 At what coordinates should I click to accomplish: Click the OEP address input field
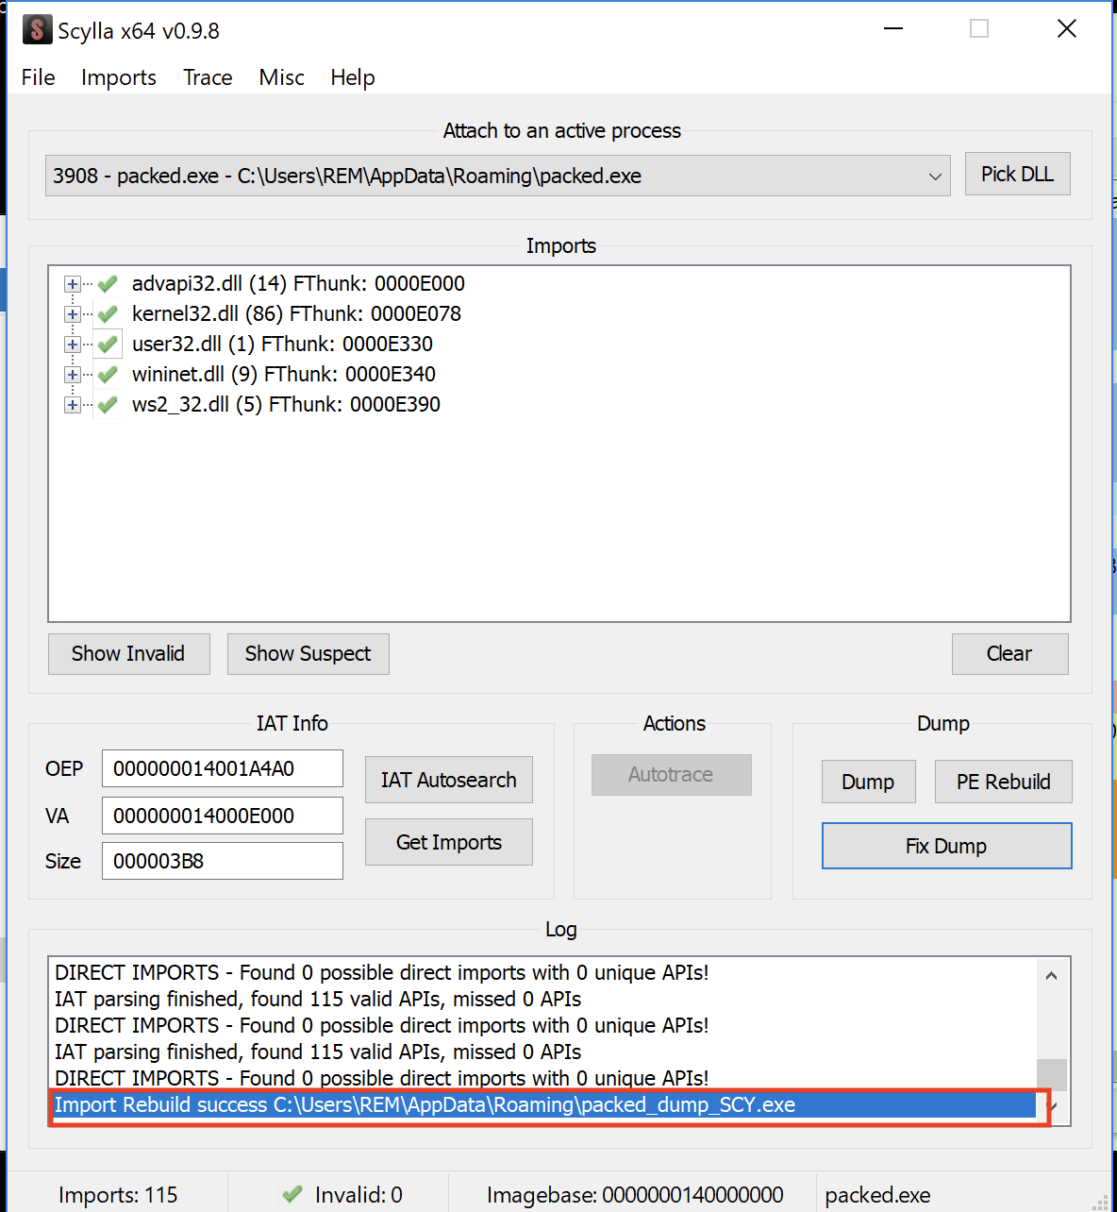point(223,768)
